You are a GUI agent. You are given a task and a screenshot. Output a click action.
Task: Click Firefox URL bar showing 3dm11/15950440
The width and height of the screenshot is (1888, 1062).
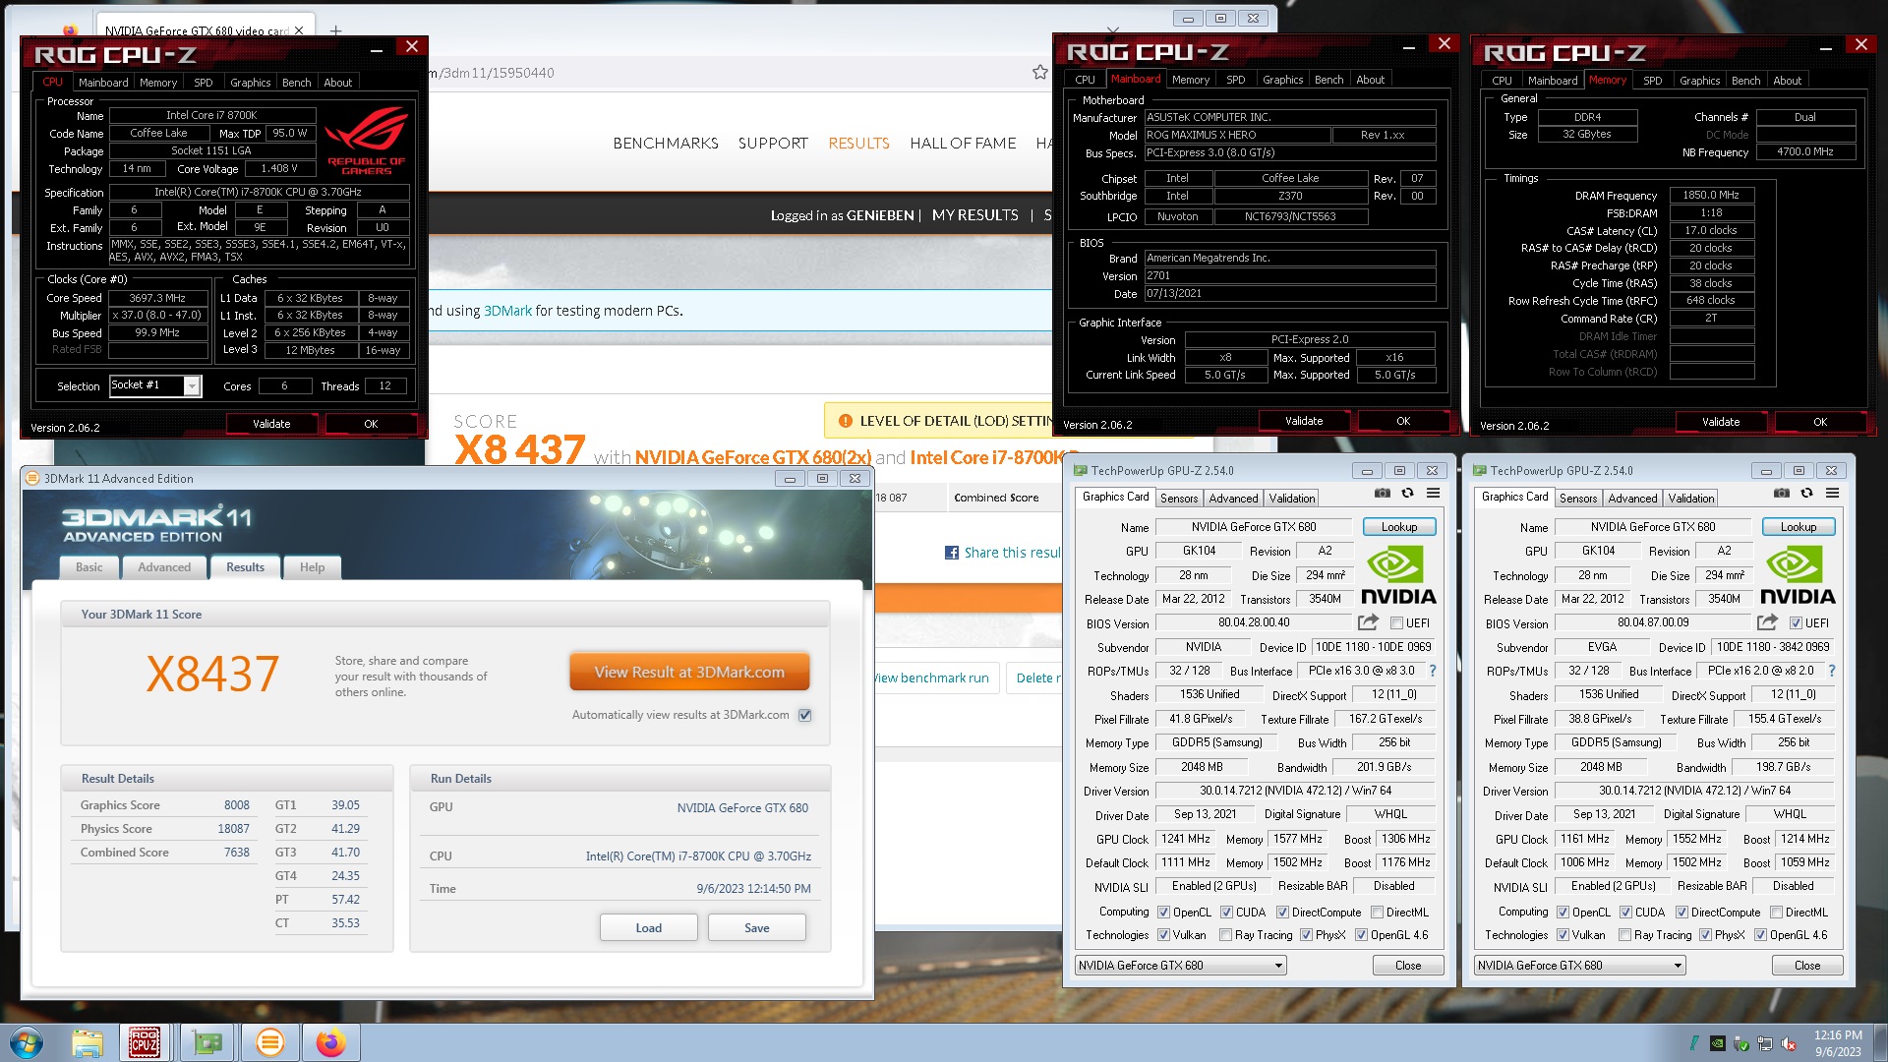pos(728,73)
